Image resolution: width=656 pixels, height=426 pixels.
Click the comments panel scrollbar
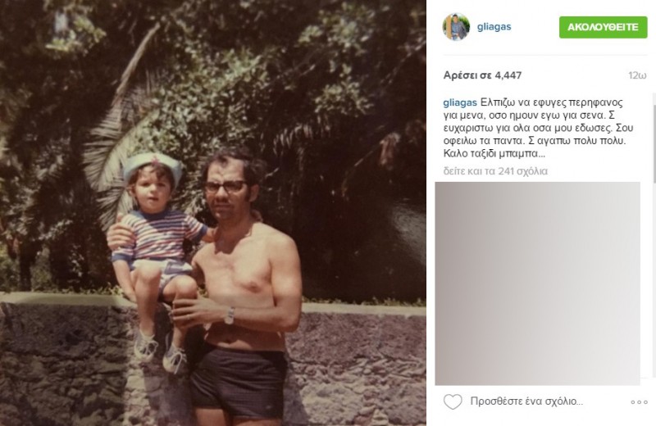[654, 138]
